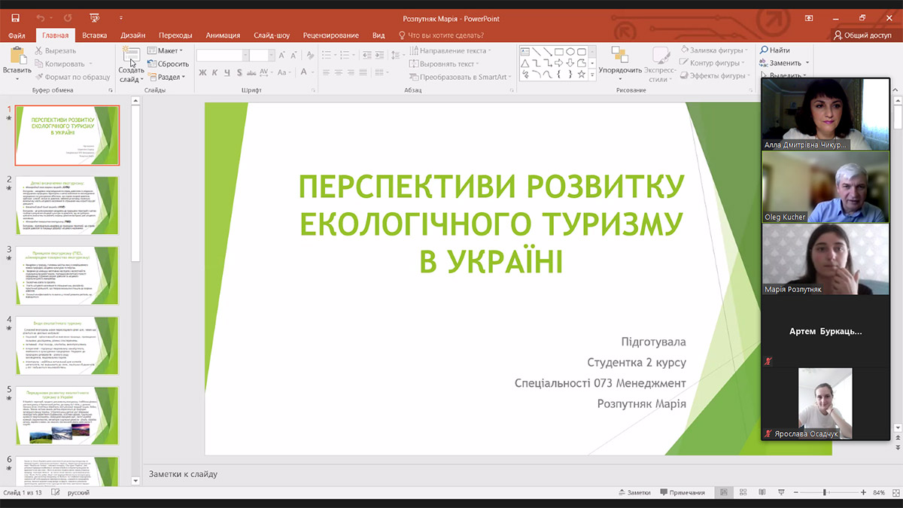Click the zoom slider in status bar

click(x=825, y=492)
